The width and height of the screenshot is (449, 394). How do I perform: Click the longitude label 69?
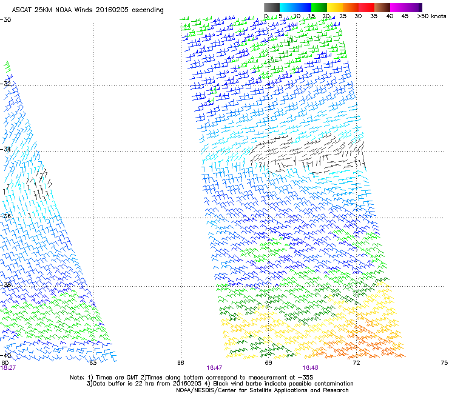(268, 363)
